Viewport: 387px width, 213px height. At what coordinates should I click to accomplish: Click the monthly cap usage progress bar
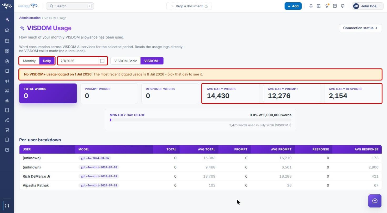(x=200, y=120)
